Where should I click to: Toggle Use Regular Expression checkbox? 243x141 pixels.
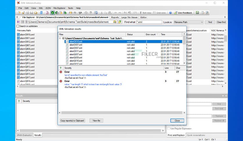pyautogui.click(x=169, y=128)
